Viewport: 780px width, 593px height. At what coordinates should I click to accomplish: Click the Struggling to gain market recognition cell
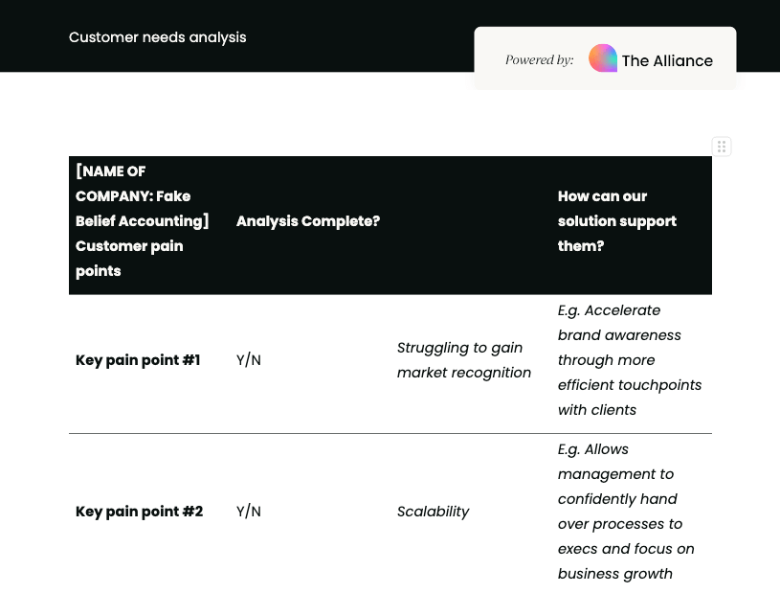tap(463, 360)
